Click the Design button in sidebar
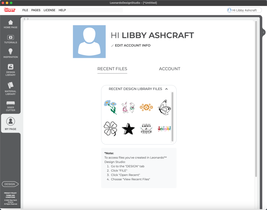 [x=10, y=184]
